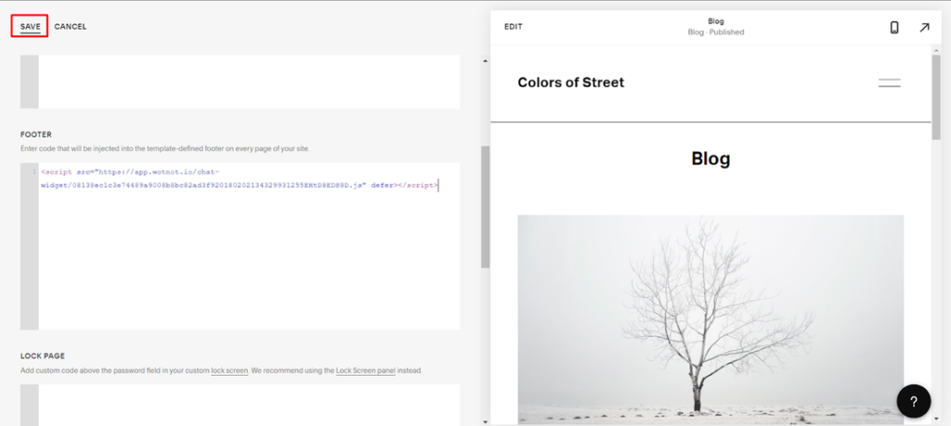Open the hamburger menu in site preview

tap(889, 84)
